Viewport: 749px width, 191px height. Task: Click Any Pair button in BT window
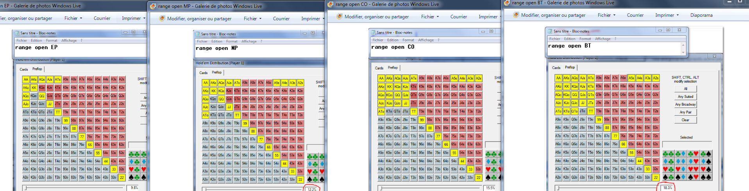click(x=685, y=112)
